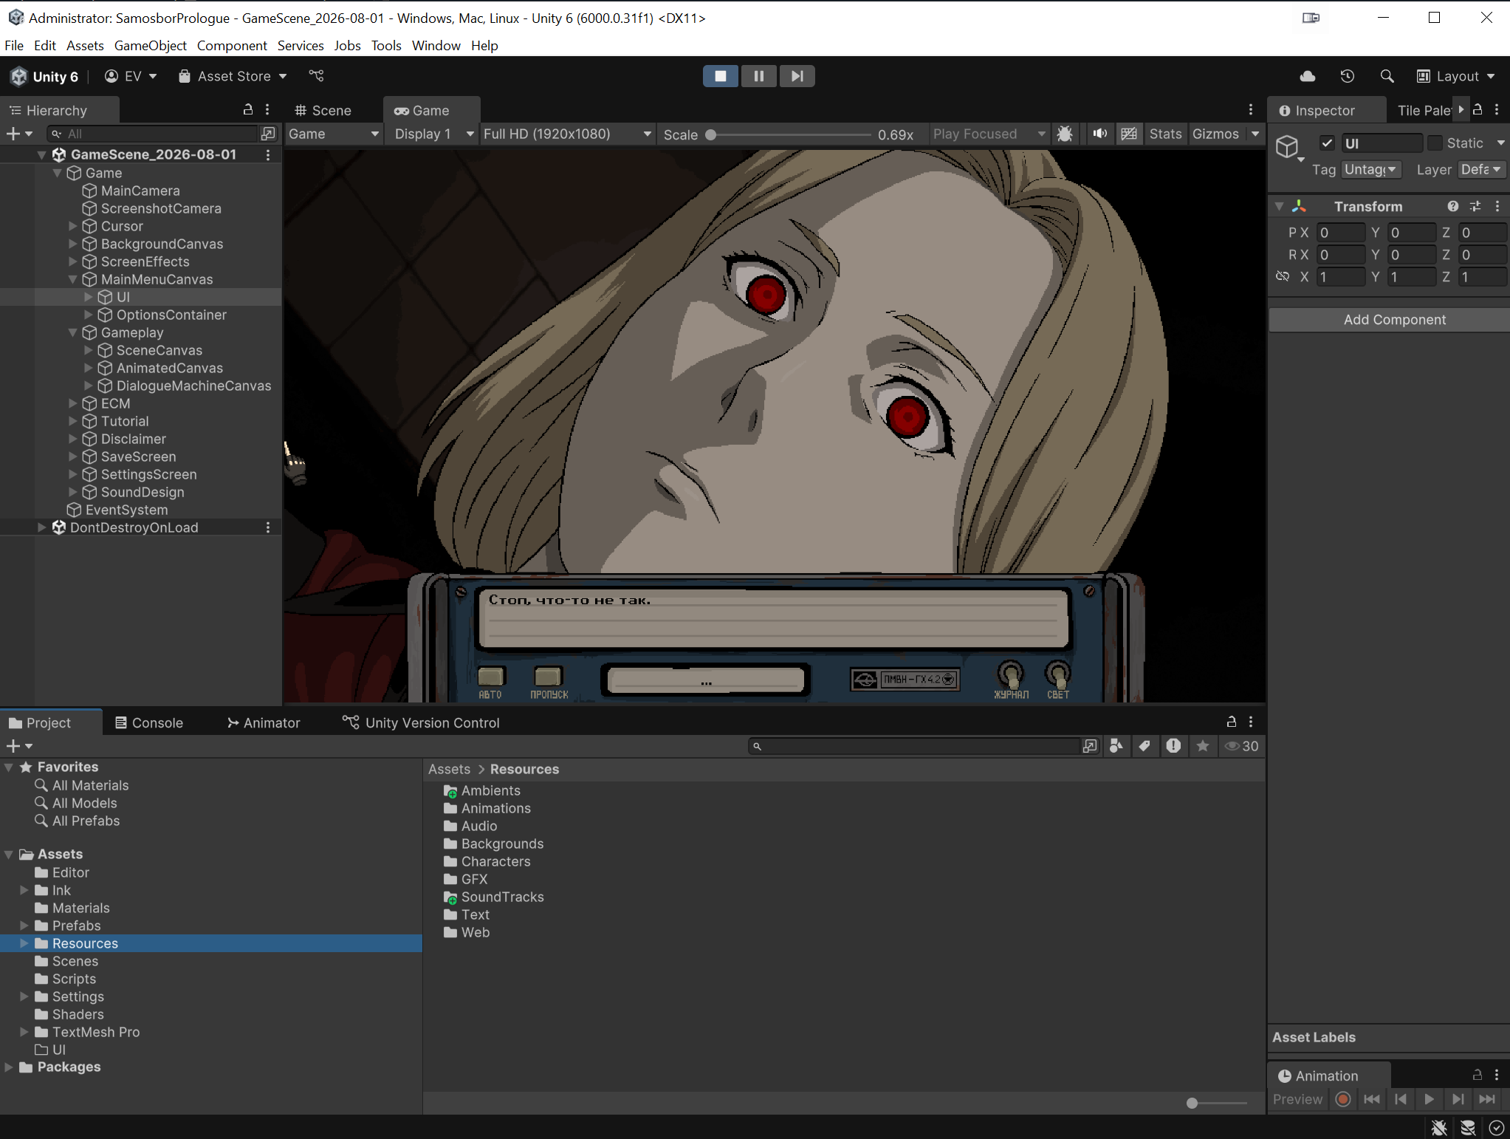
Task: Expand the DontDestroyOnLoad scene
Action: tap(42, 527)
